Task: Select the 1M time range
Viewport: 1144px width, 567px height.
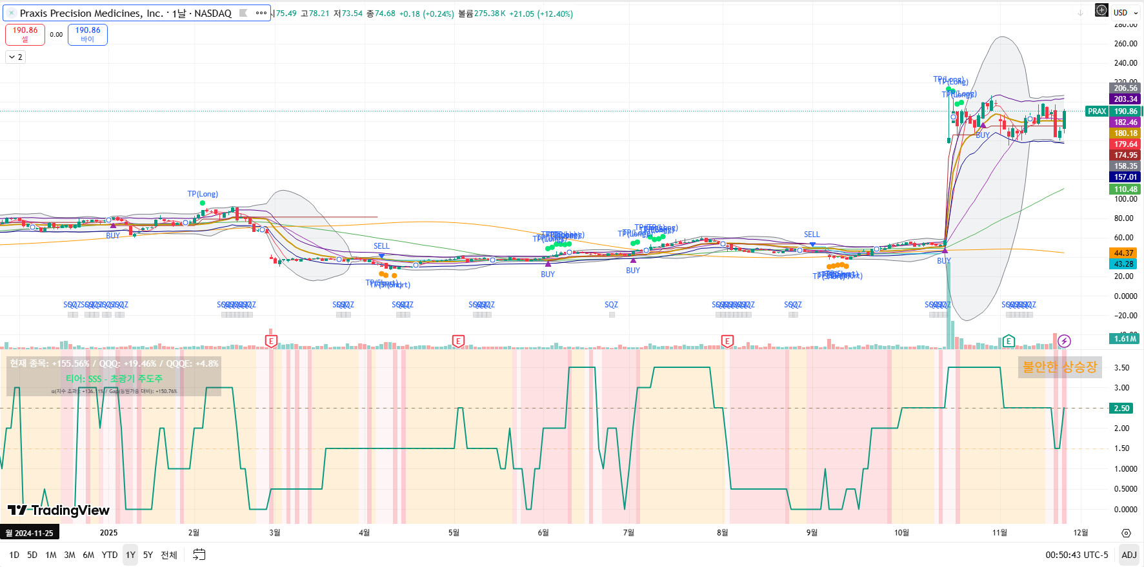Action: [51, 555]
